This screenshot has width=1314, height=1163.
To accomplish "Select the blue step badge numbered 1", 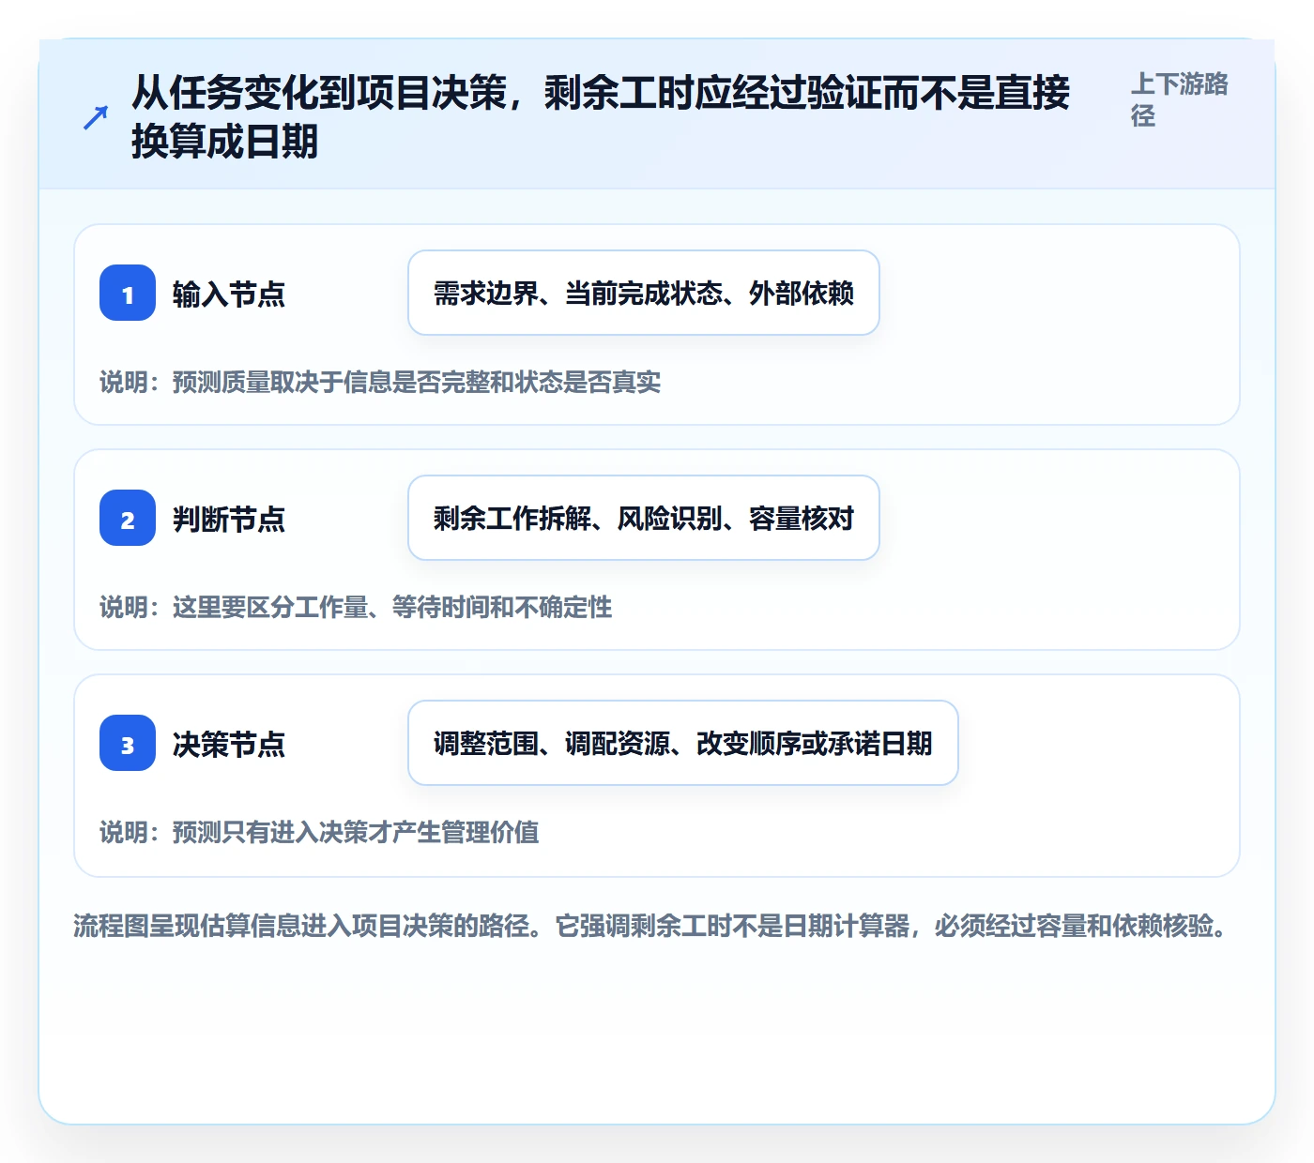I will point(128,293).
